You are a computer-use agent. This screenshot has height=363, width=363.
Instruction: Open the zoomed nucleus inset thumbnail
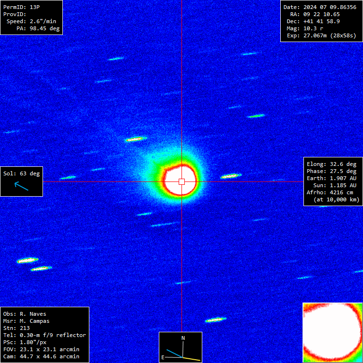333,333
